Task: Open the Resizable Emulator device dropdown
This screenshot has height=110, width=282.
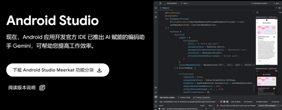Action: click(261, 3)
